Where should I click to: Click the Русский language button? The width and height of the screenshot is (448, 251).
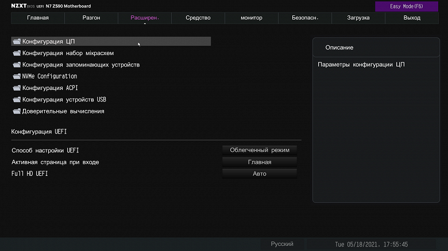click(282, 244)
